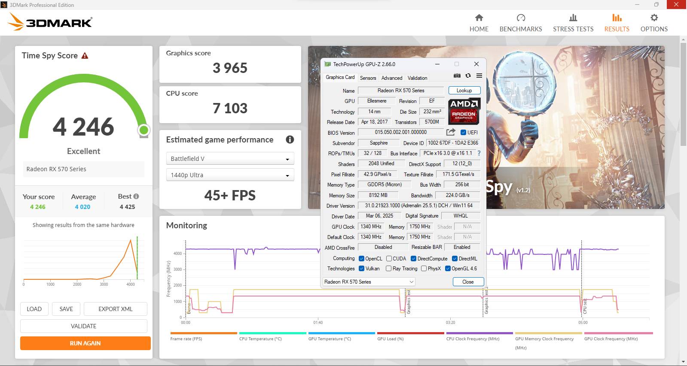Screen dimensions: 687x366
Task: Toggle the PhysX checkbox
Action: (424, 269)
